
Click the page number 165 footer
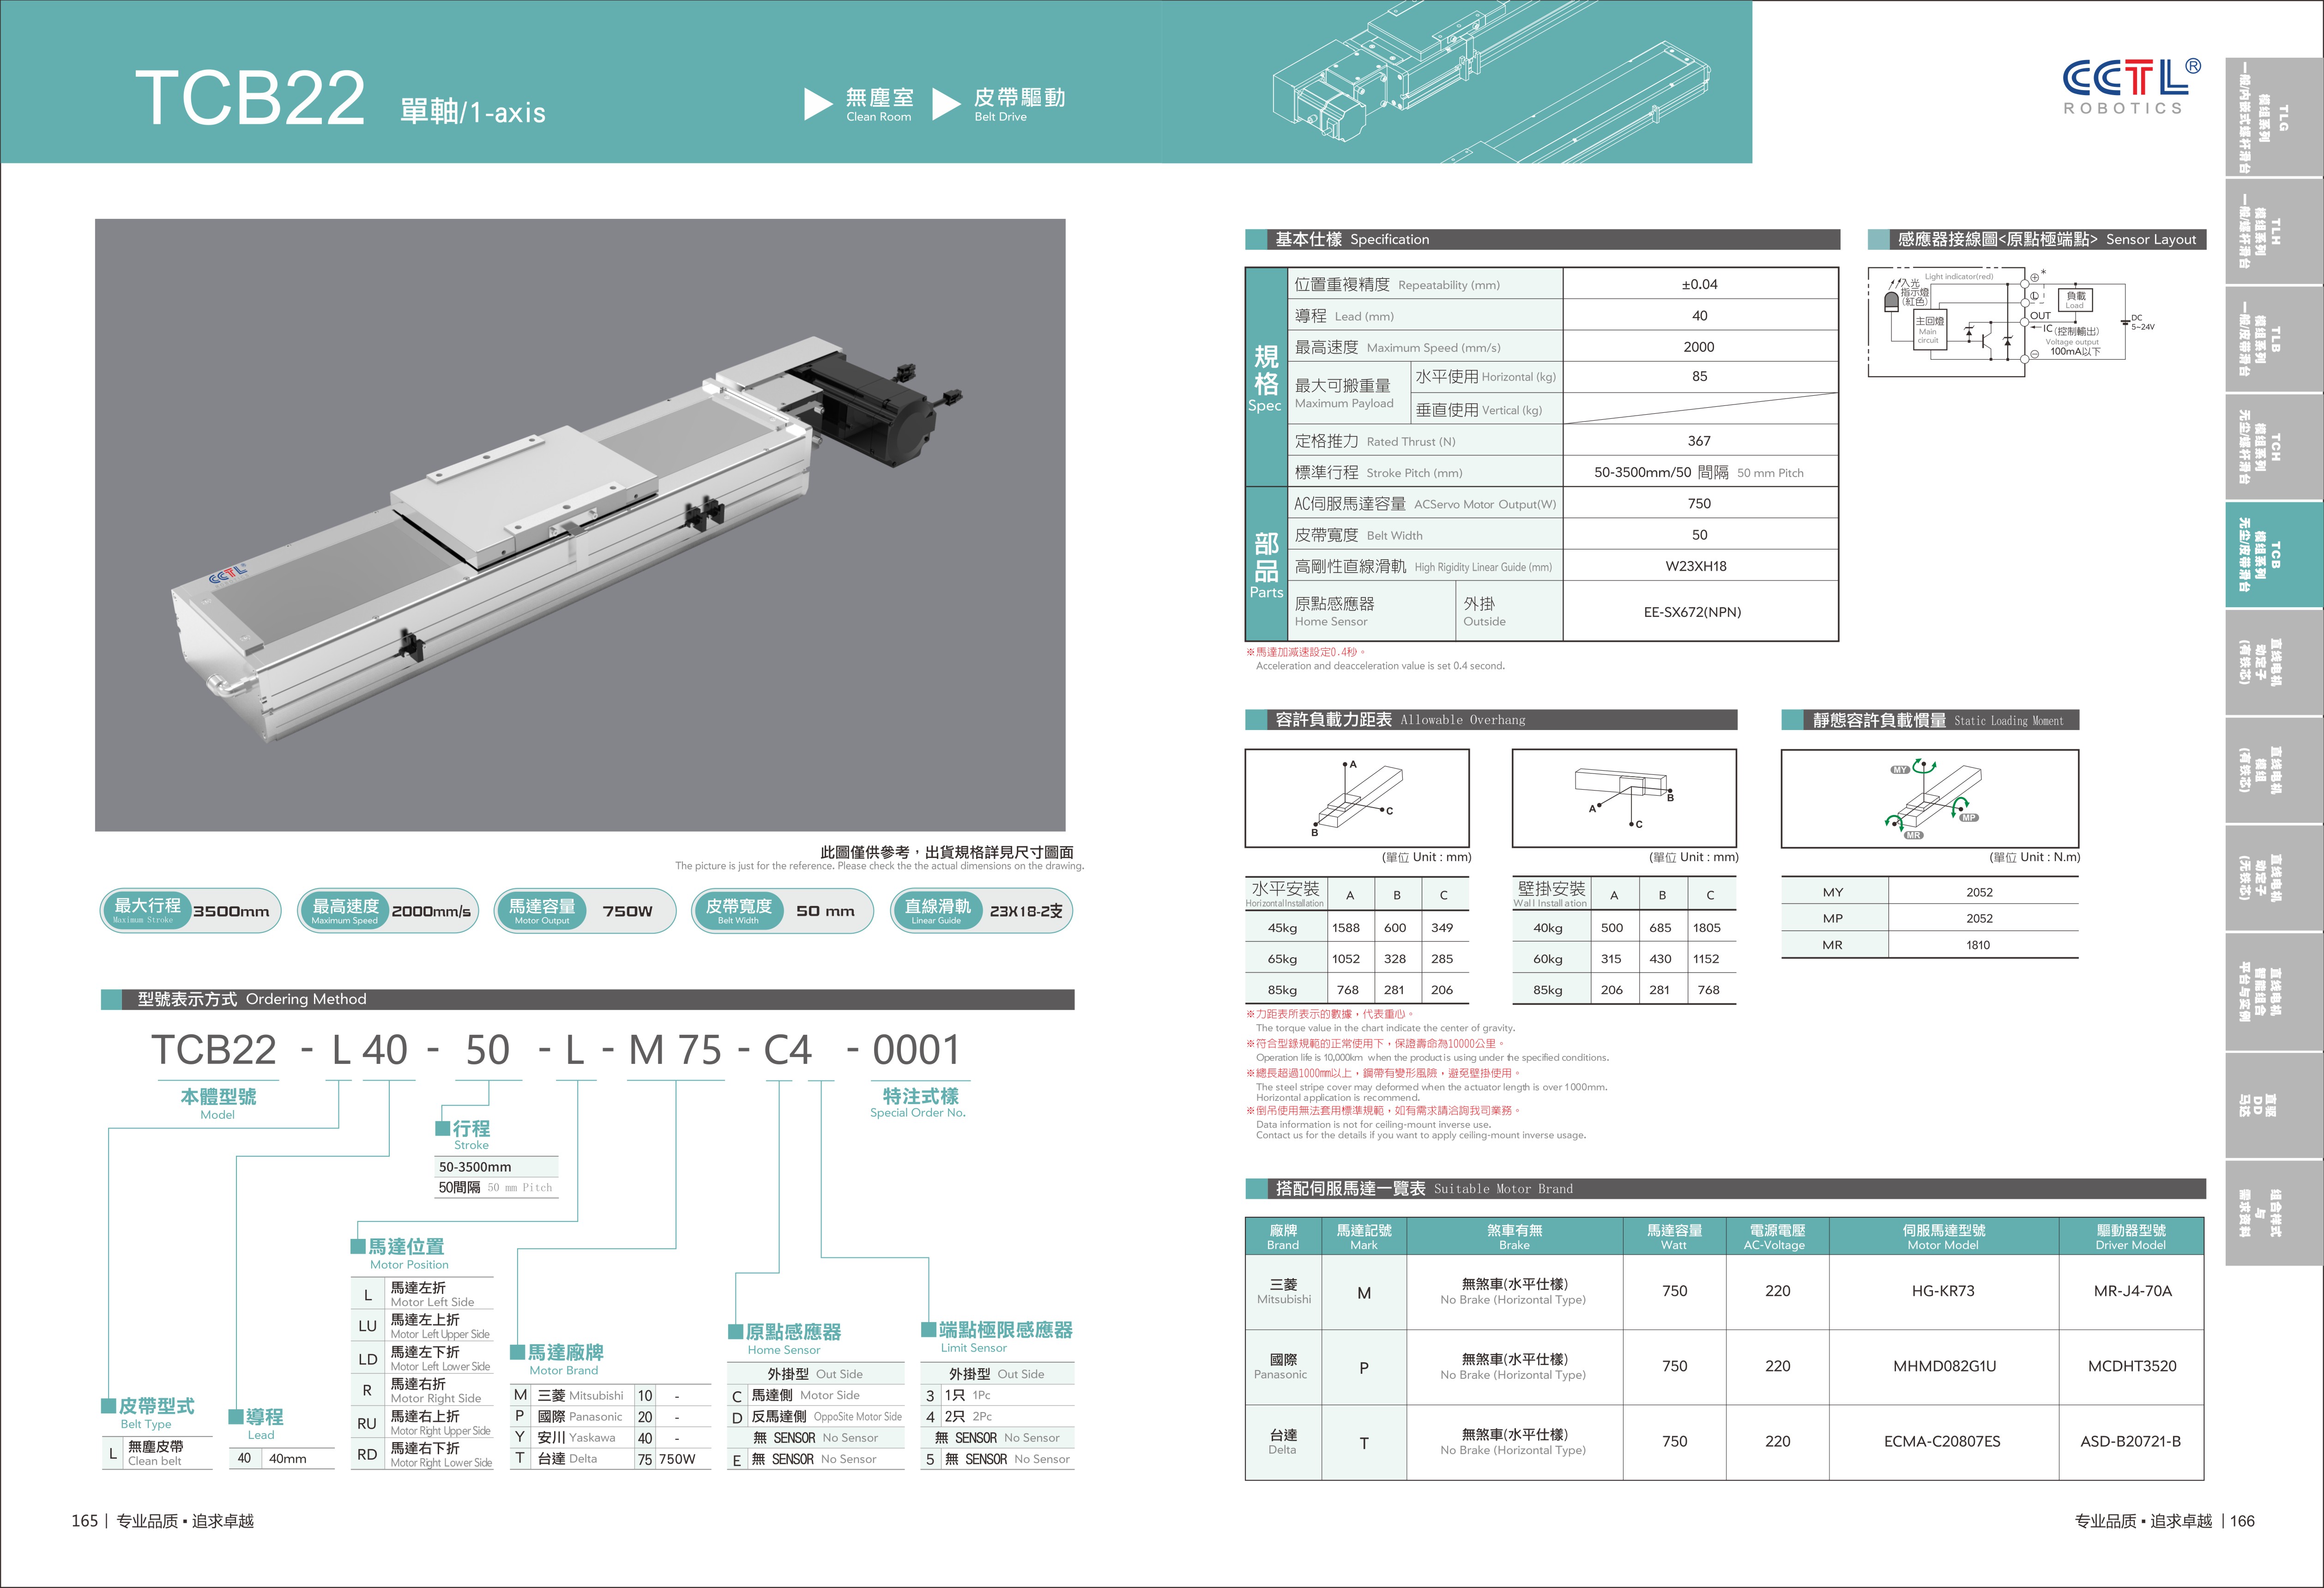(x=84, y=1521)
